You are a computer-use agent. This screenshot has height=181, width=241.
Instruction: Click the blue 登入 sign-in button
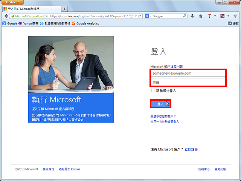[x=160, y=104]
